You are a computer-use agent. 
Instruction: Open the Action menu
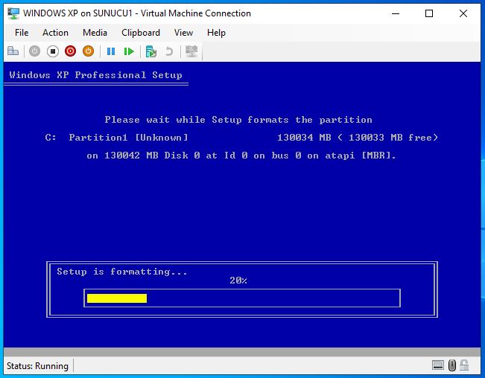(55, 33)
